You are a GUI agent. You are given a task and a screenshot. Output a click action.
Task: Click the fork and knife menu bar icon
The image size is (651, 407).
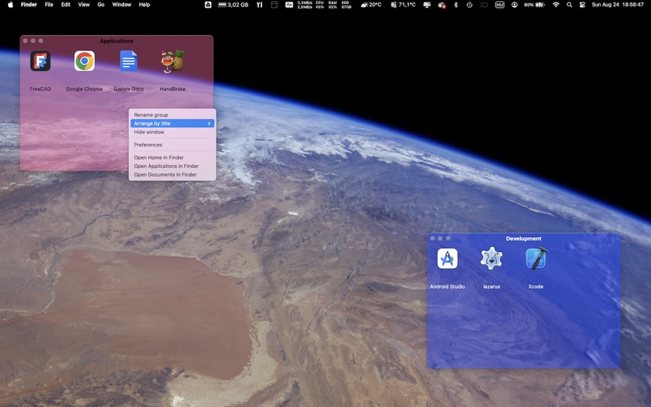(x=260, y=5)
